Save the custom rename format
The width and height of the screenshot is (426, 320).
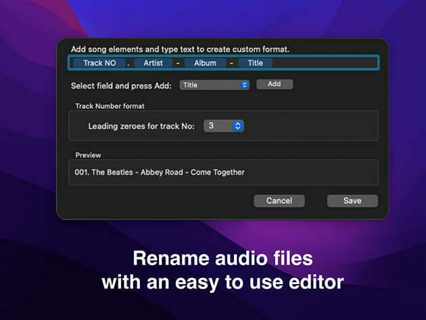pos(352,201)
